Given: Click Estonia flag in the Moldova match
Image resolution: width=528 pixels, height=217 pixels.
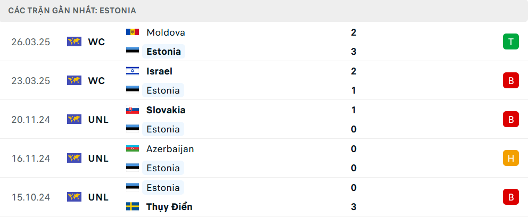Looking at the screenshot, I should click(133, 52).
